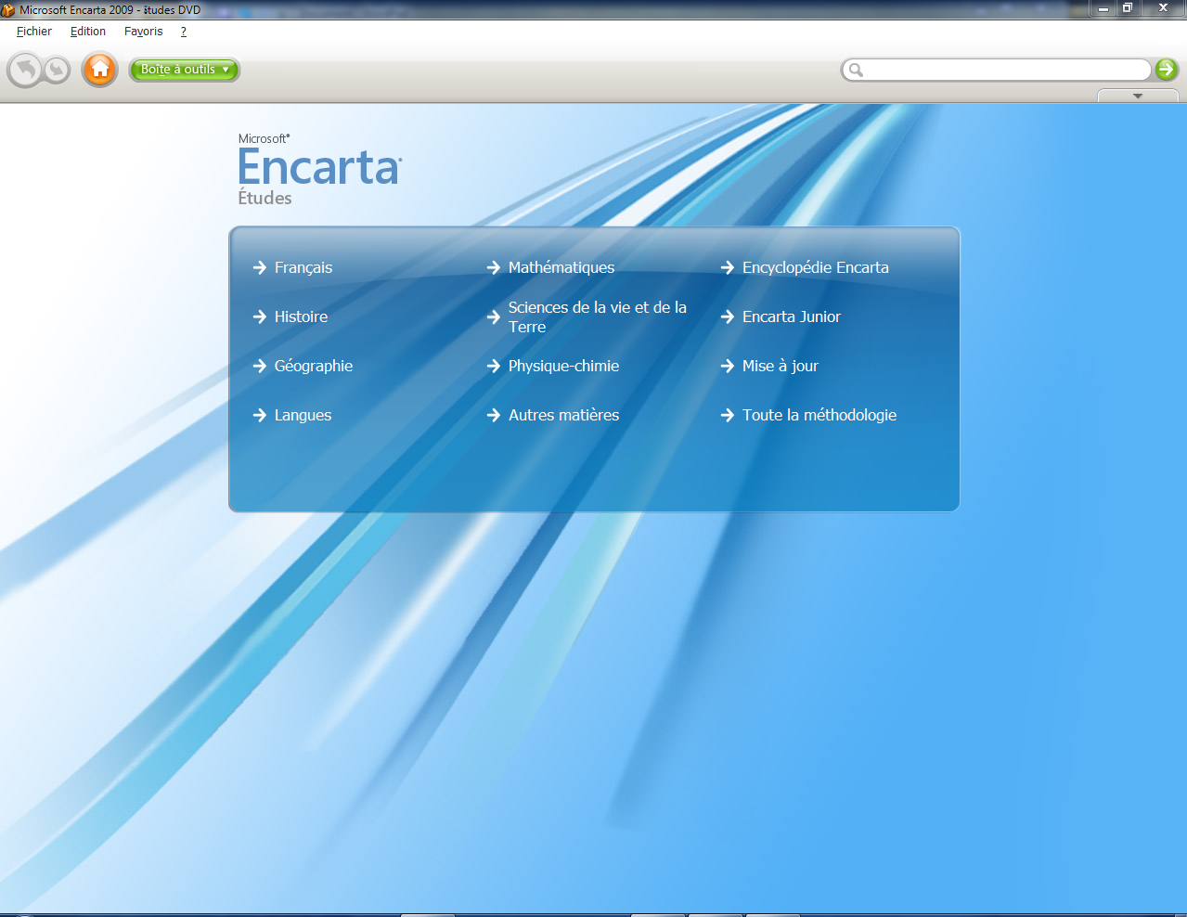Open Toute la méthodologie link
1187x917 pixels.
click(819, 415)
